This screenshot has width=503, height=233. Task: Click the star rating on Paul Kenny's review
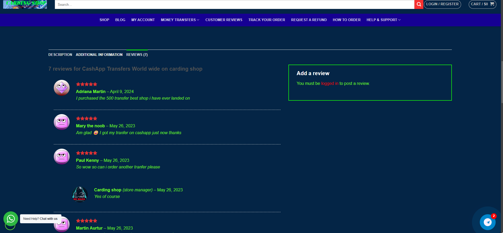tap(86, 153)
